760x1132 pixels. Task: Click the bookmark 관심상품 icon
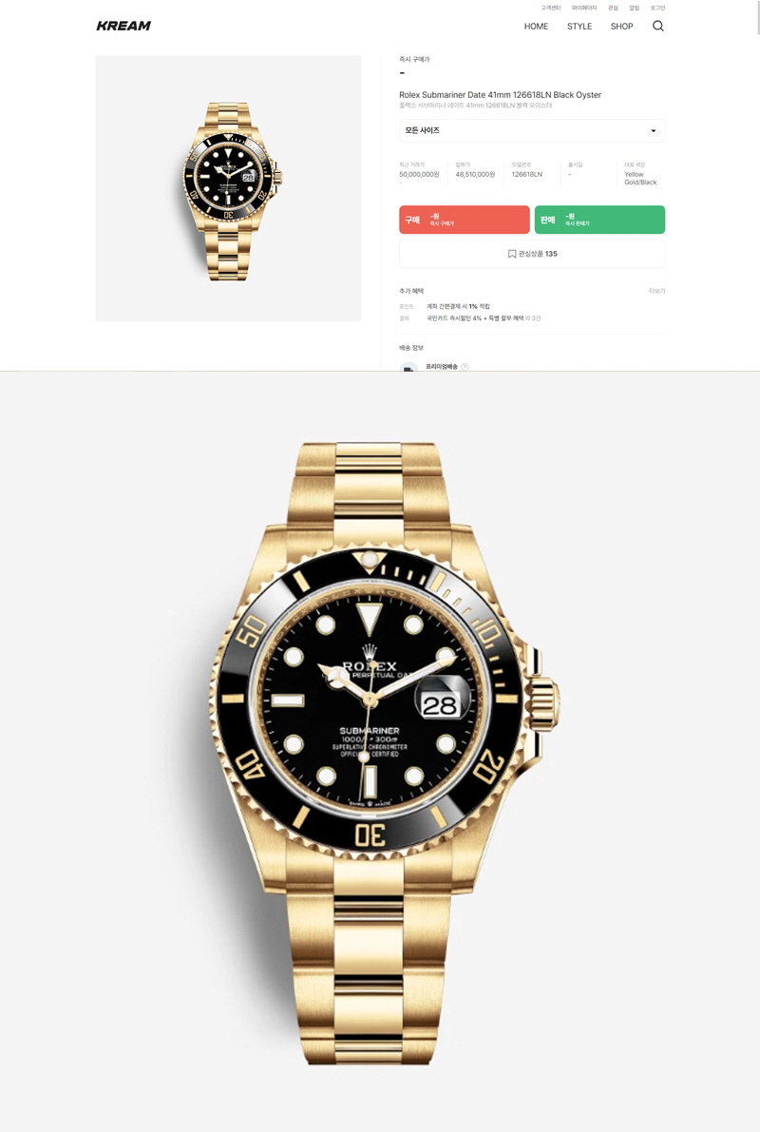pos(512,254)
